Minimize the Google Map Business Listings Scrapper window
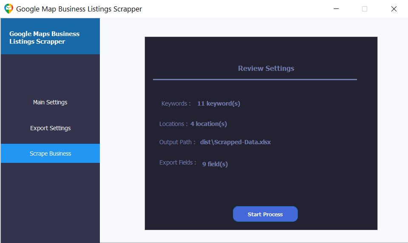Screen dimensions: 408x243 tap(336, 9)
